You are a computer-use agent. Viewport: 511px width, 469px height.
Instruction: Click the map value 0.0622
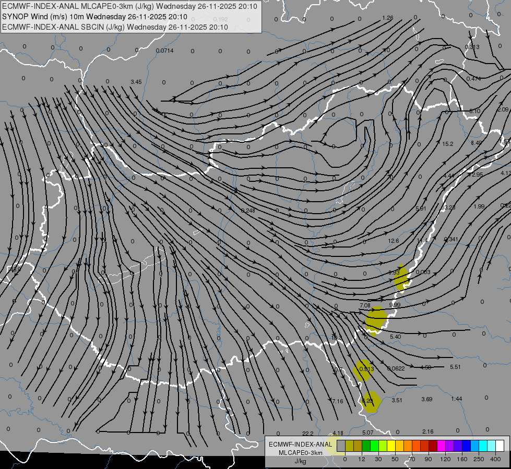coord(396,368)
